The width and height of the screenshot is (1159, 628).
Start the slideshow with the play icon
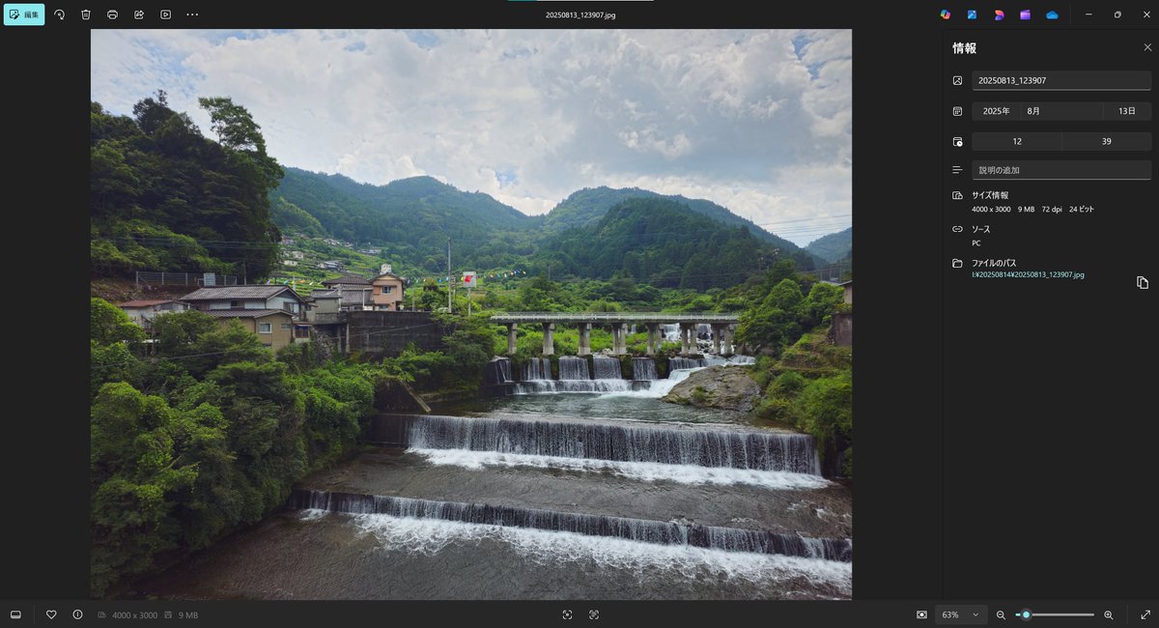coord(165,14)
